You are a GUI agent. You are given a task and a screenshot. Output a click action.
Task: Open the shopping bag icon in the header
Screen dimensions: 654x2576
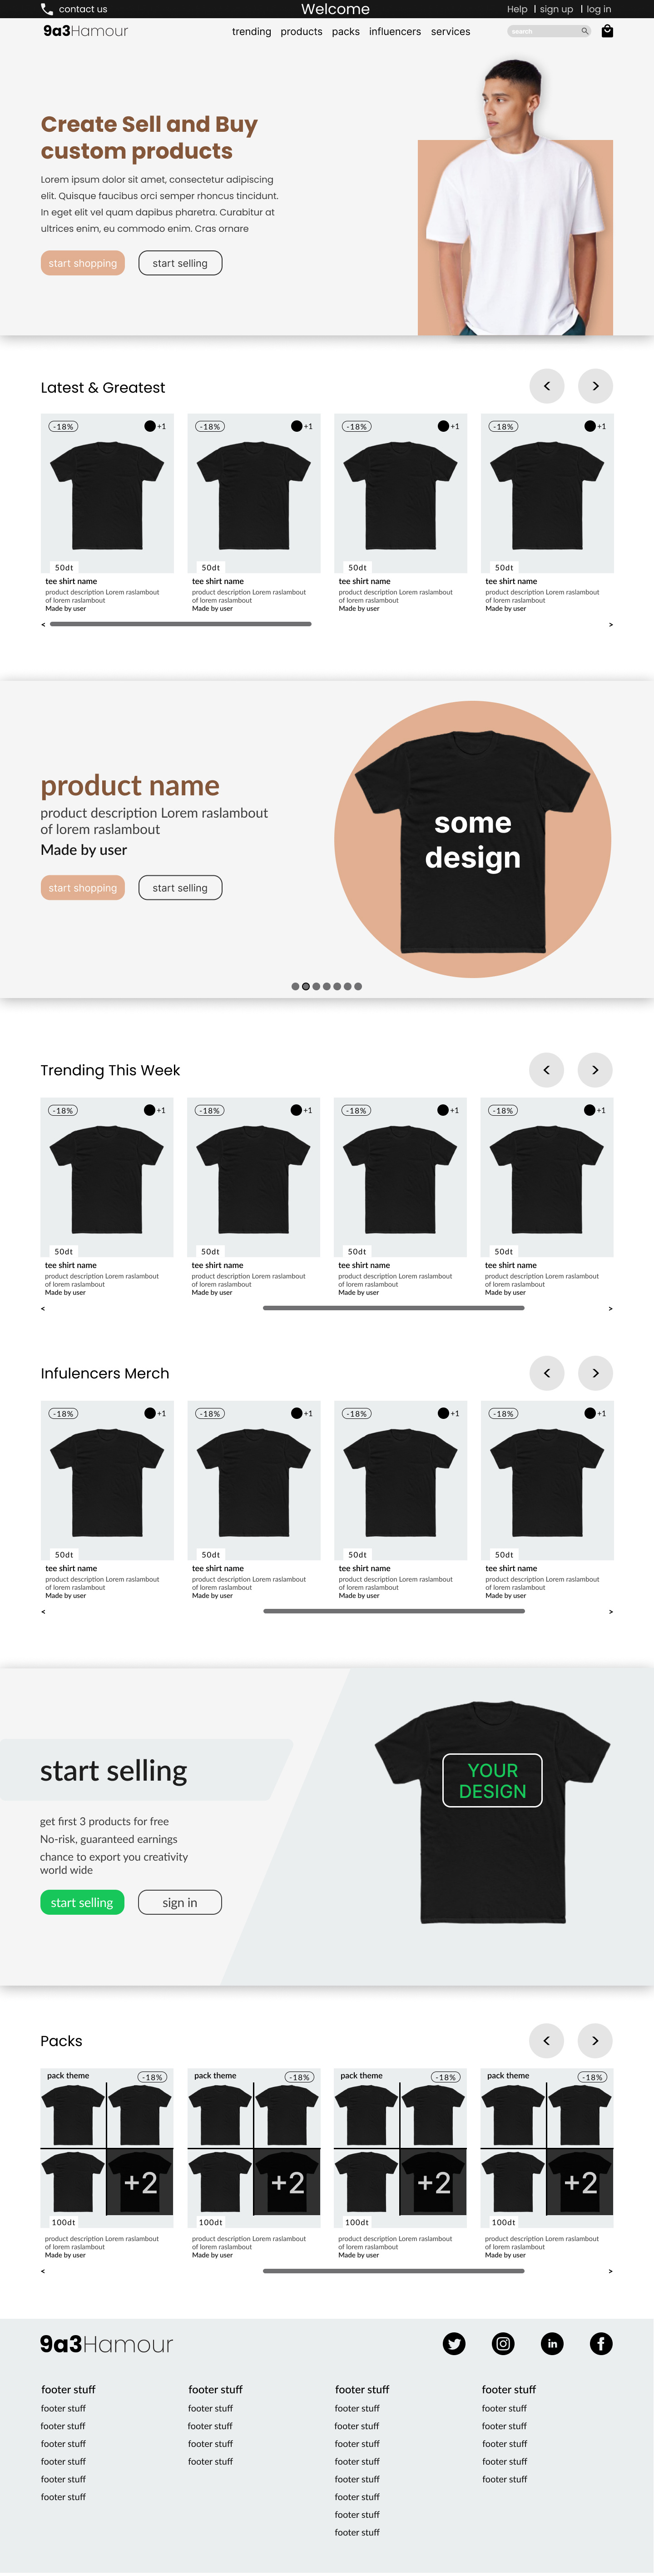point(607,31)
